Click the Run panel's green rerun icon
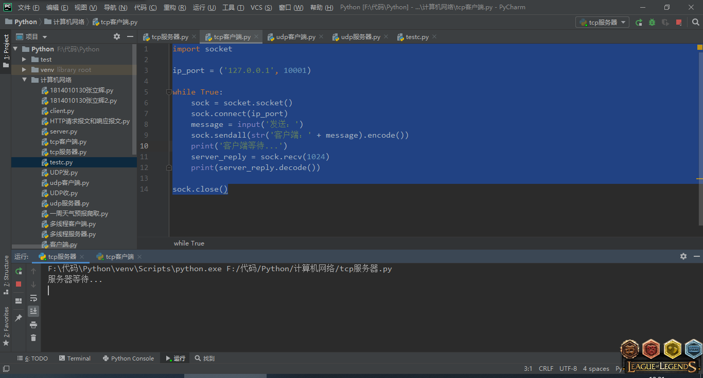 (x=19, y=271)
